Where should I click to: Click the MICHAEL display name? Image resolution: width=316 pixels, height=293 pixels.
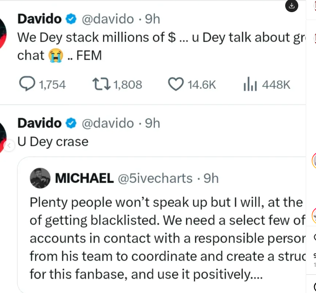coord(84,178)
